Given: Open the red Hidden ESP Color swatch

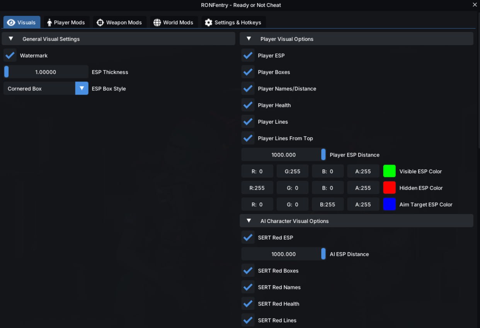Looking at the screenshot, I should (389, 188).
